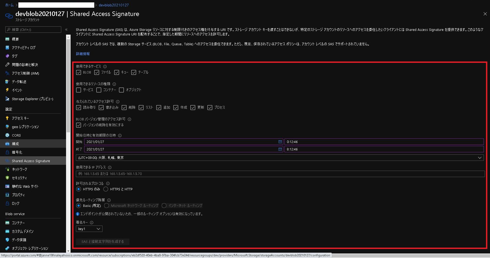Click the ホーム breadcrumb link
The width and height of the screenshot is (490, 258).
click(x=9, y=5)
